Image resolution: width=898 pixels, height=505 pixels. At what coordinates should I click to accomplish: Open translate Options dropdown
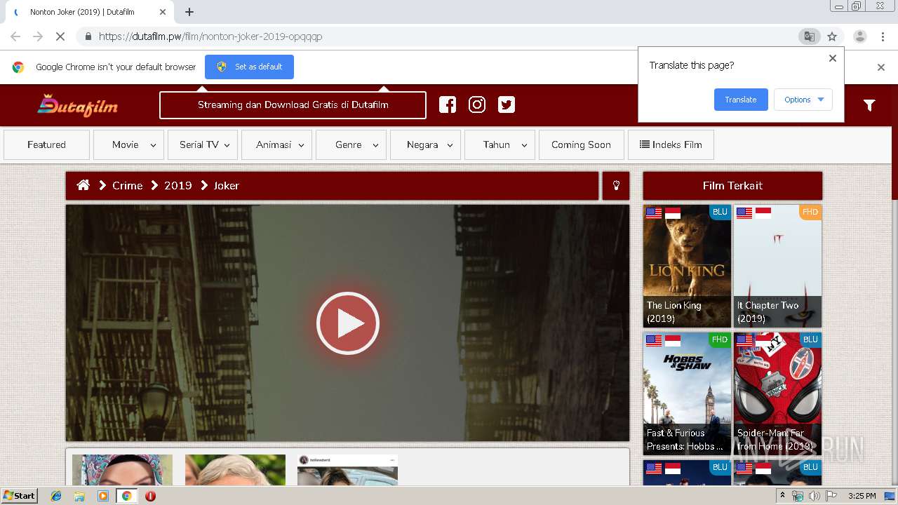[x=803, y=100]
